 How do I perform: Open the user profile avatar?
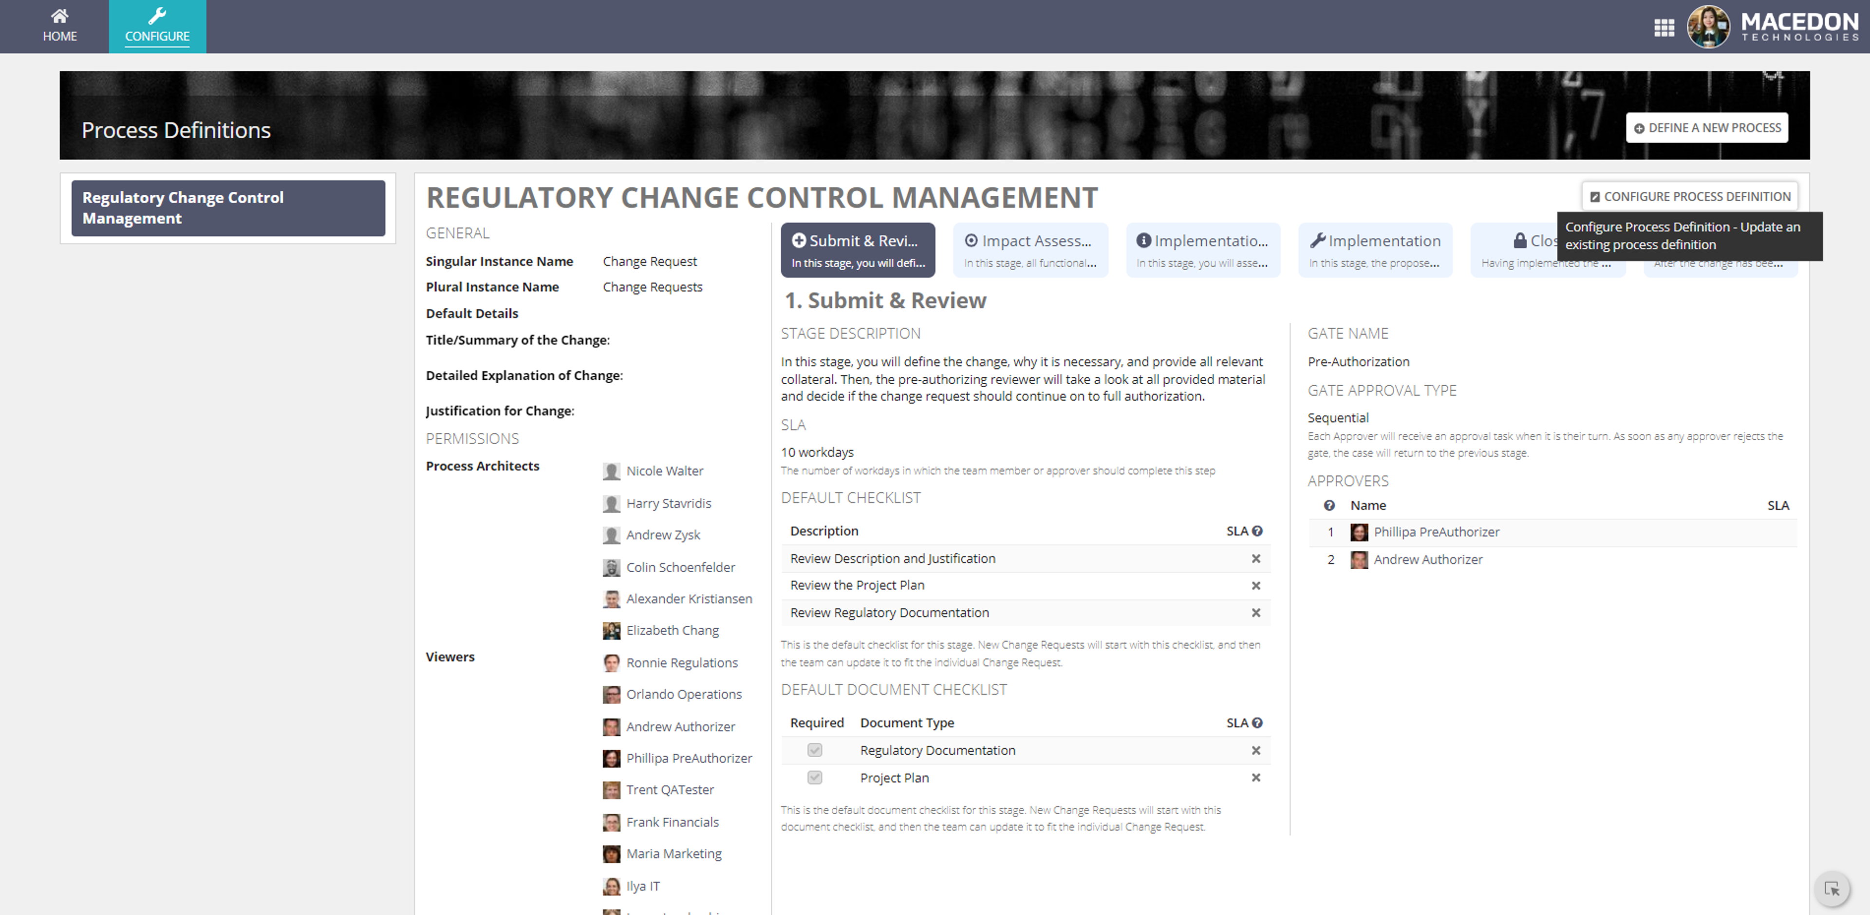coord(1708,27)
